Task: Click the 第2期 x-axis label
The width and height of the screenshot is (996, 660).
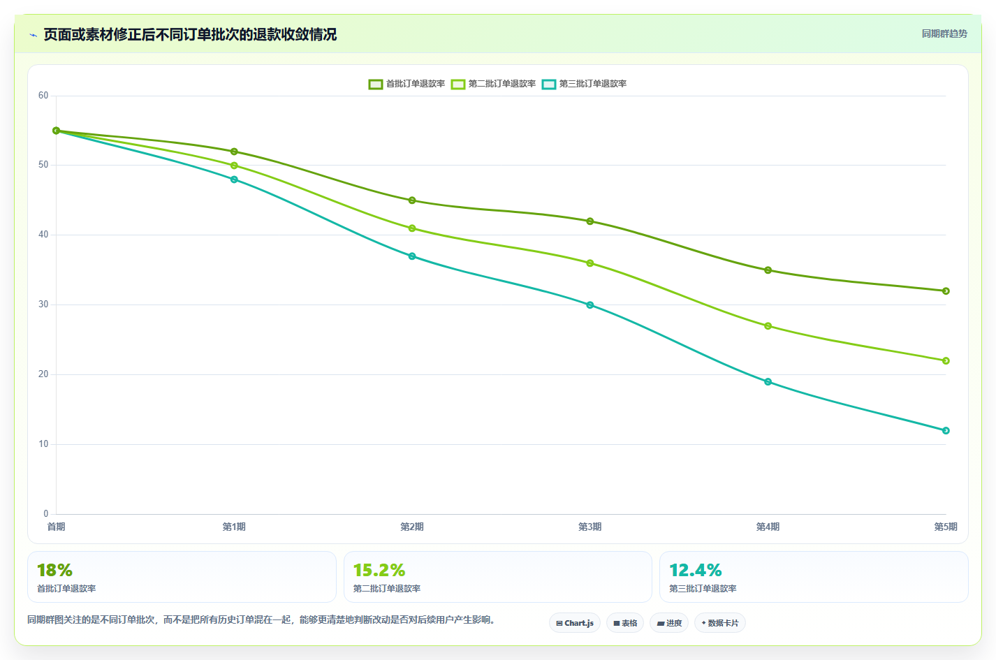Action: 412,527
